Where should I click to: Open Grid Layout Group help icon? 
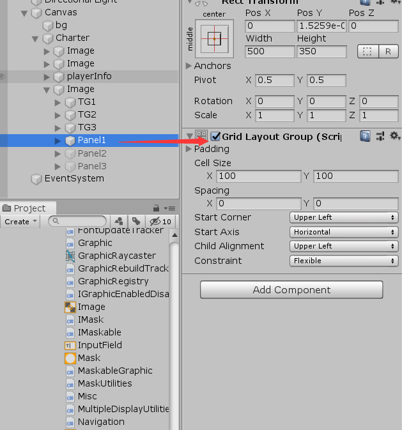click(x=365, y=136)
